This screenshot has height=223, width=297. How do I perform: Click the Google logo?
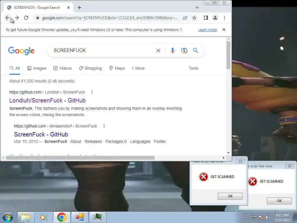[21, 51]
